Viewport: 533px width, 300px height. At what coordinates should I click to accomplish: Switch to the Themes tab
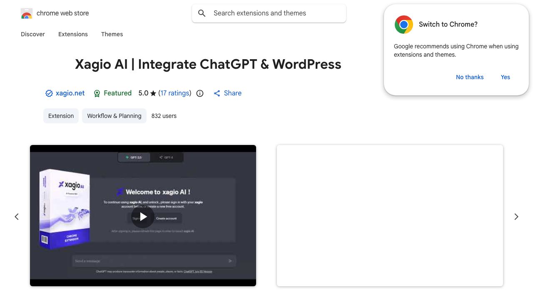(x=112, y=34)
